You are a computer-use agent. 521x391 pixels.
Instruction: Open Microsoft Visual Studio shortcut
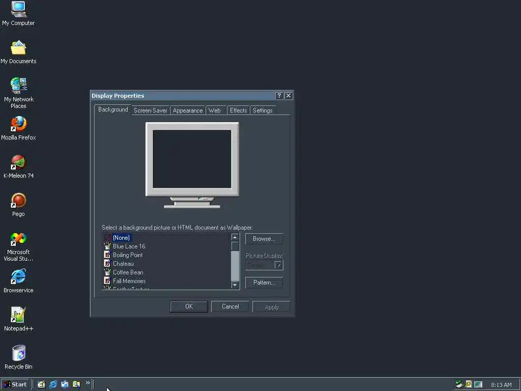click(x=18, y=247)
